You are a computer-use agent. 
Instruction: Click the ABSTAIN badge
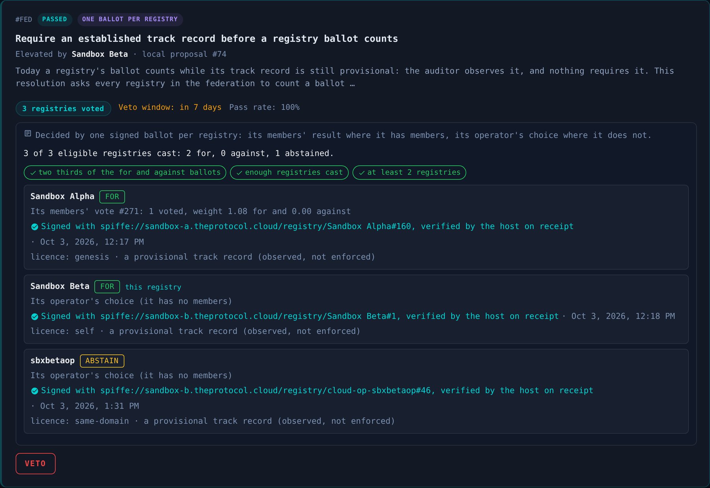tap(102, 361)
